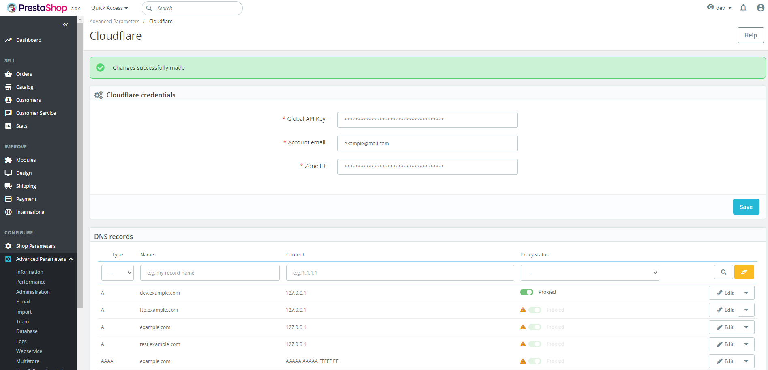Viewport: 768px width, 370px height.
Task: Click the warning icon for ftp.example.com
Action: coord(523,310)
